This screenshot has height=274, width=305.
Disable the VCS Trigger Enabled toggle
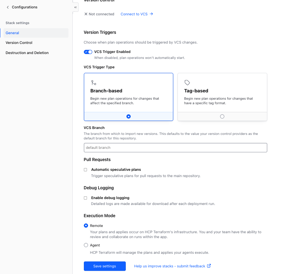88,52
